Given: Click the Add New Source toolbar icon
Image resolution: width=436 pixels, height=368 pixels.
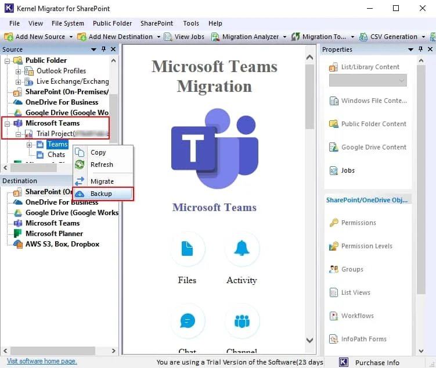Looking at the screenshot, I should (x=8, y=37).
